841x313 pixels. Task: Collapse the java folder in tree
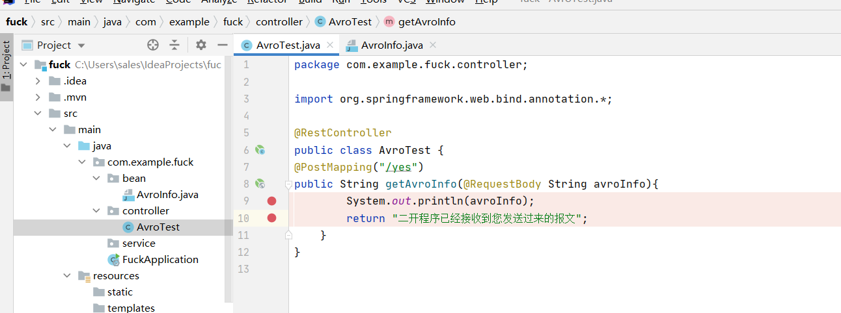(x=67, y=146)
